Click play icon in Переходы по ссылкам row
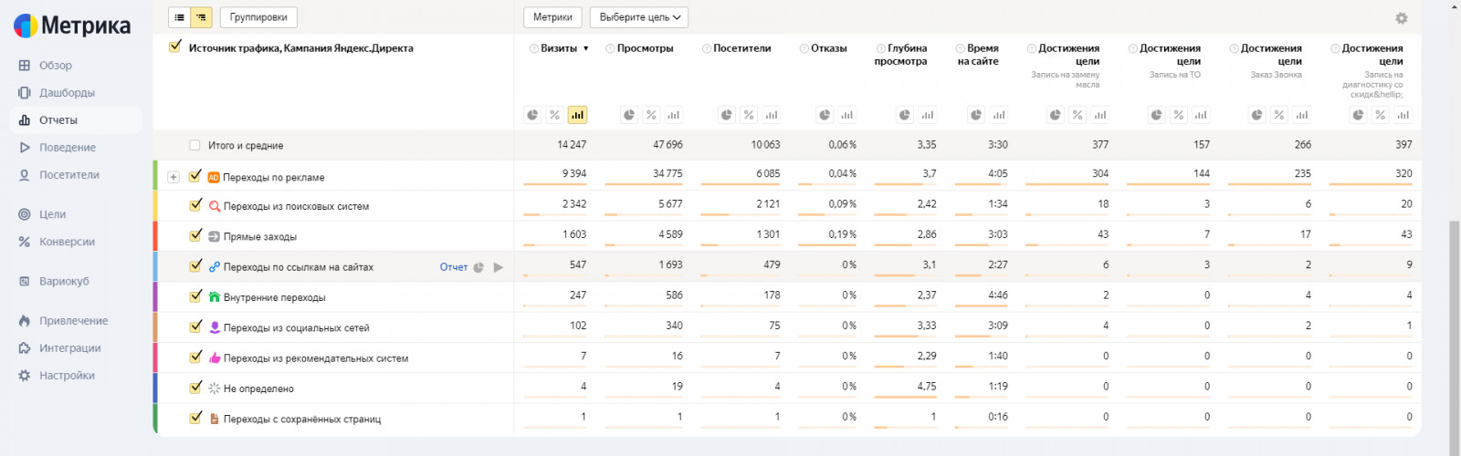This screenshot has width=1461, height=456. tap(499, 267)
